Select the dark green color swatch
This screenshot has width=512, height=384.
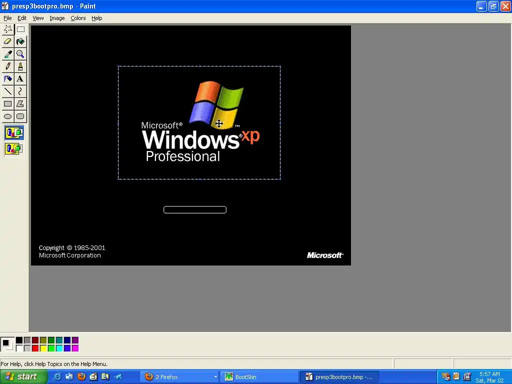pos(51,340)
